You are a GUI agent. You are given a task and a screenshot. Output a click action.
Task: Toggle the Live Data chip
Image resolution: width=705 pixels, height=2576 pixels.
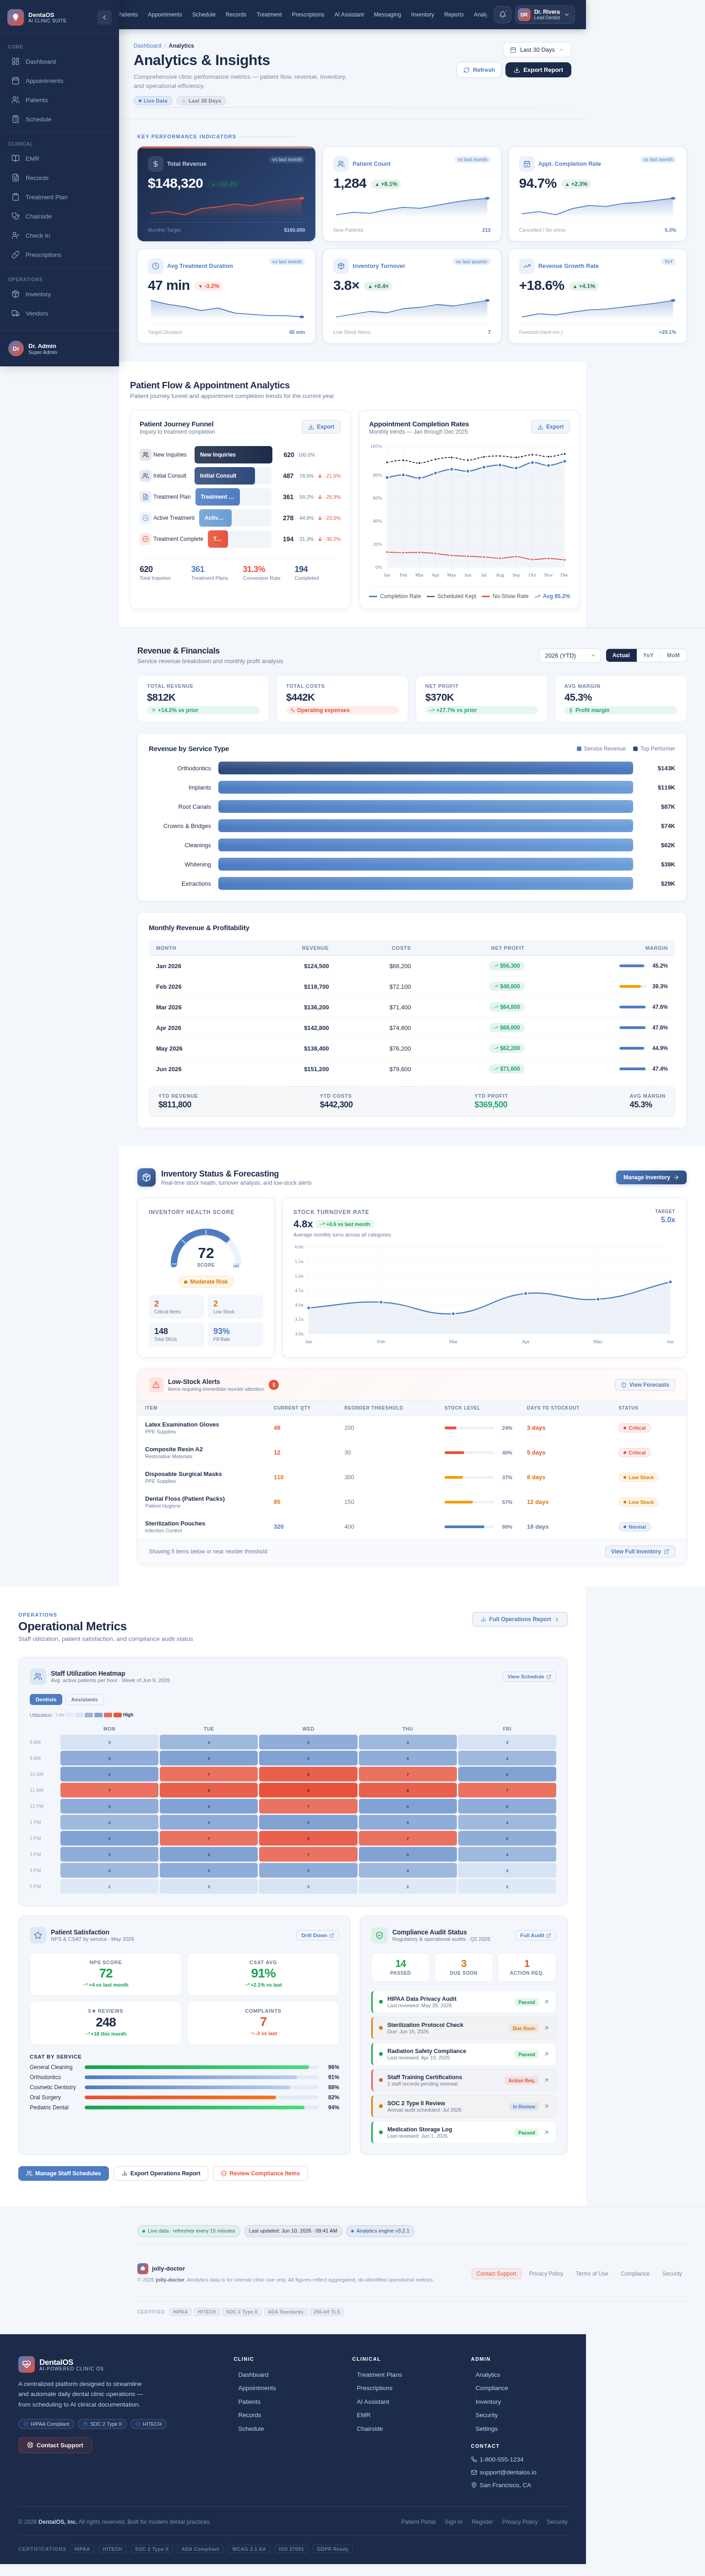coord(153,101)
